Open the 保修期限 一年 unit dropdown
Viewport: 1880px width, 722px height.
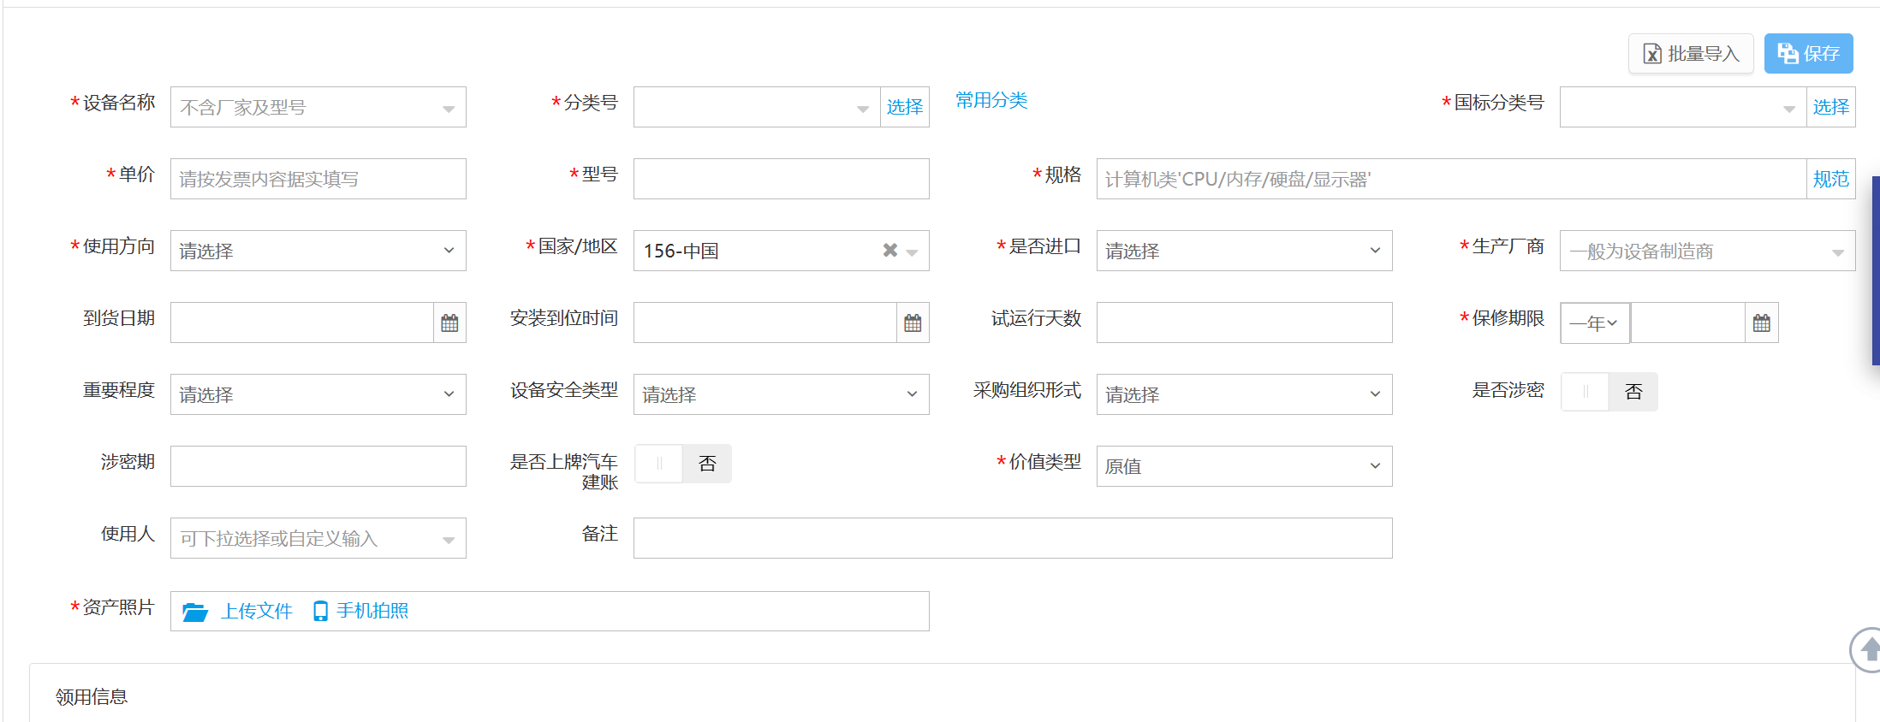(1594, 323)
